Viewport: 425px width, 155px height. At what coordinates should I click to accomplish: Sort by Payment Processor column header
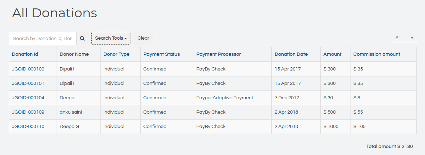(218, 54)
